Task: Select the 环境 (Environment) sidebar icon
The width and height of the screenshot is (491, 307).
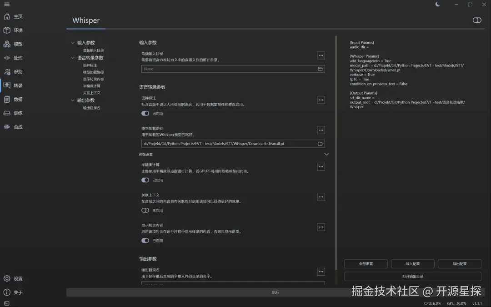Action: pos(14,30)
